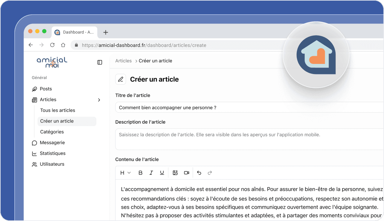Click the Articles breadcrumb link

tap(124, 61)
